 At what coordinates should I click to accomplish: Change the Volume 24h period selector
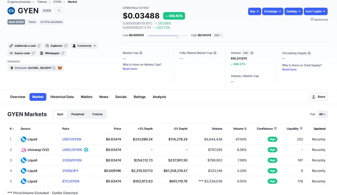click(x=245, y=53)
